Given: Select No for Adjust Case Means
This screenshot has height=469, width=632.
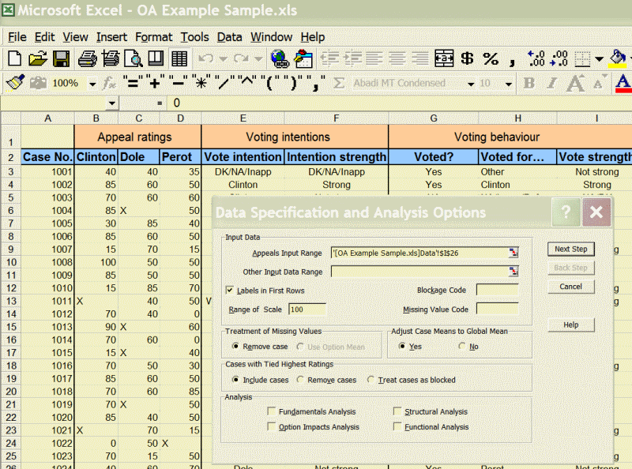Looking at the screenshot, I should pos(462,346).
